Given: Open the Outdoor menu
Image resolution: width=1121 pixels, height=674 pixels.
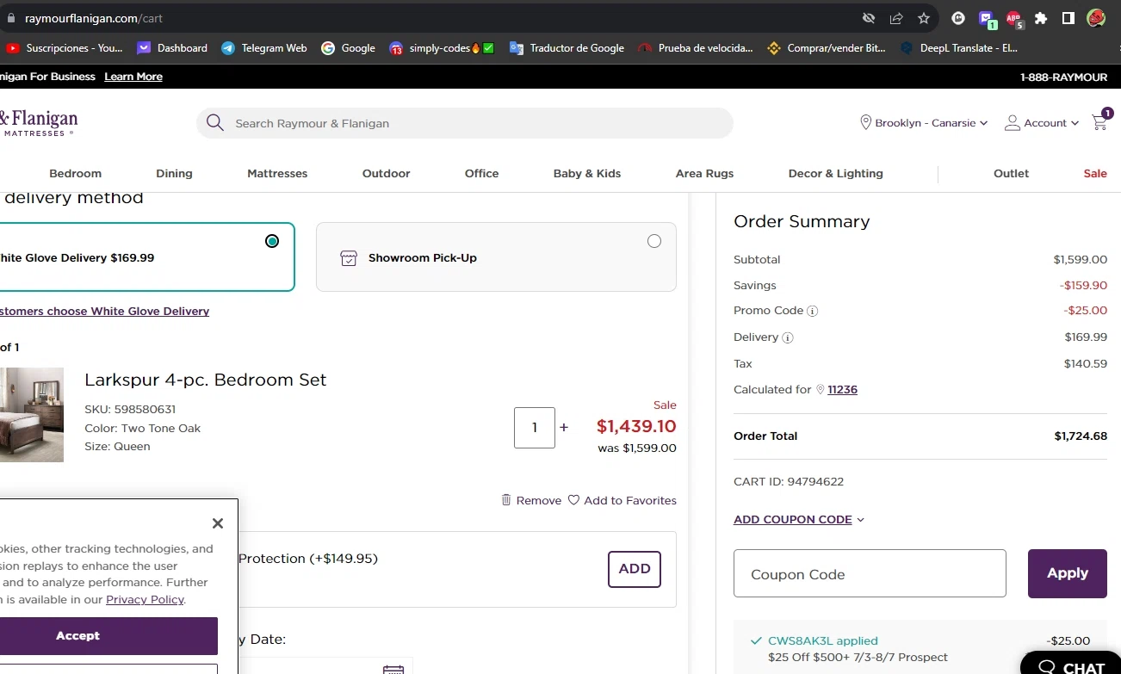Looking at the screenshot, I should (x=386, y=173).
